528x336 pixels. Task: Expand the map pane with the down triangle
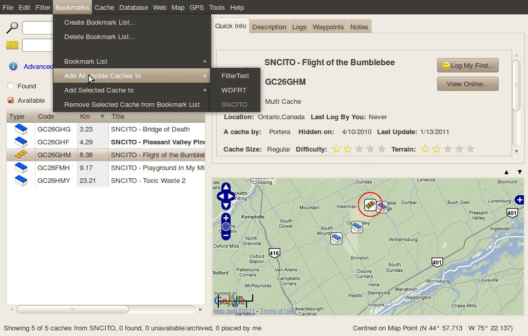coord(520,172)
